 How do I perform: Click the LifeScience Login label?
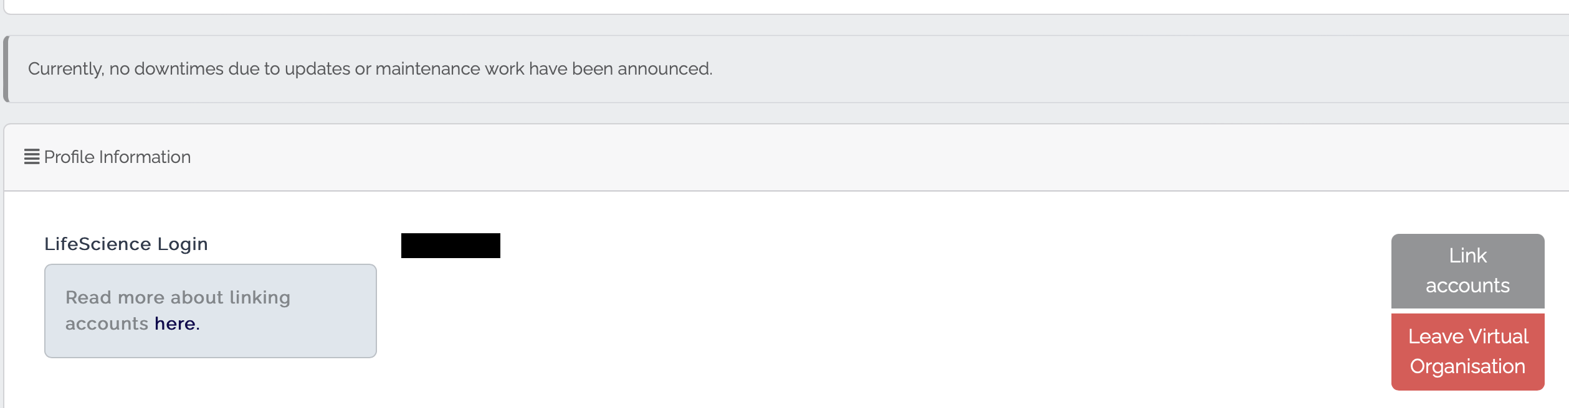tap(126, 244)
